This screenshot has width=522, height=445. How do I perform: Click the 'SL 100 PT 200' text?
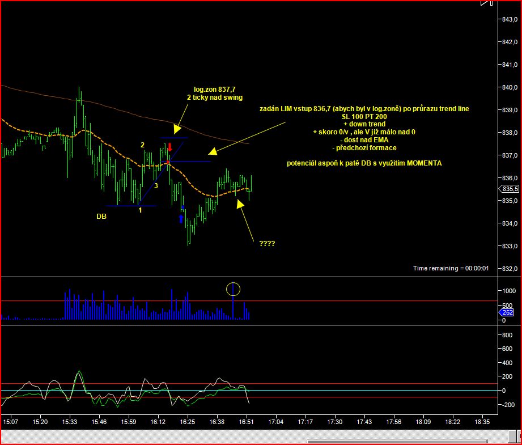tap(364, 117)
